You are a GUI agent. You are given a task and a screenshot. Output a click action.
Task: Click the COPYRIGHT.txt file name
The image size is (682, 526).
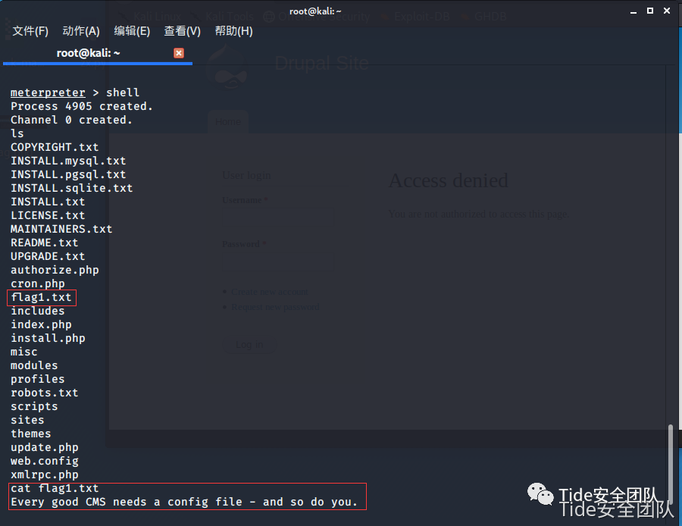[x=55, y=147]
